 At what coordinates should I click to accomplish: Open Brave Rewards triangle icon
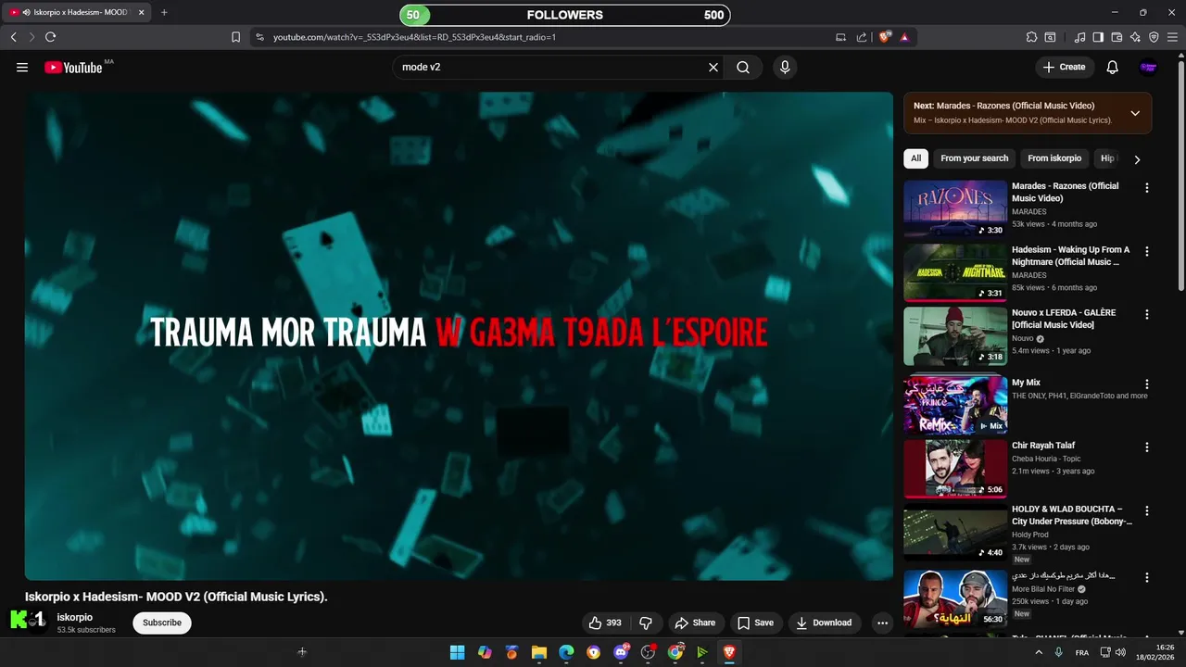904,37
